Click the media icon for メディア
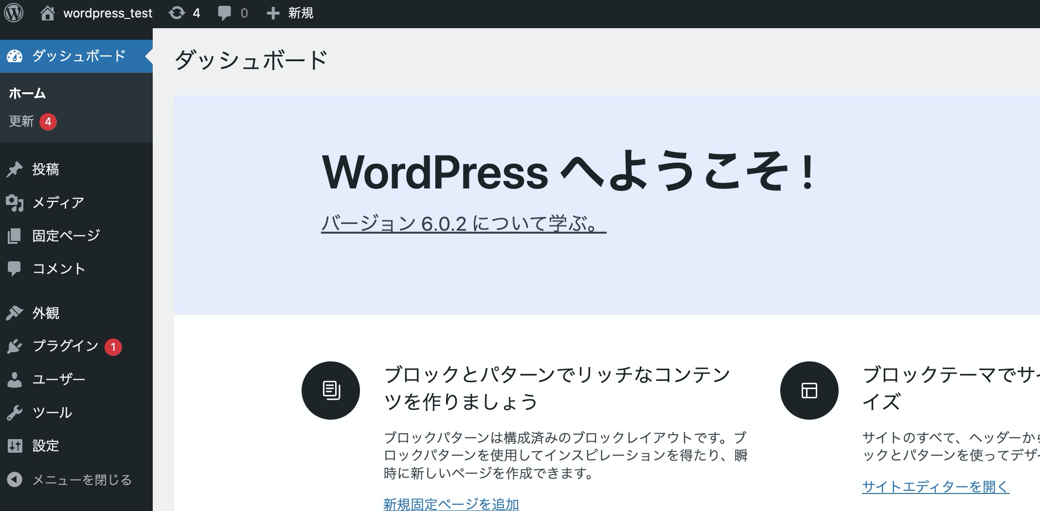 point(15,203)
